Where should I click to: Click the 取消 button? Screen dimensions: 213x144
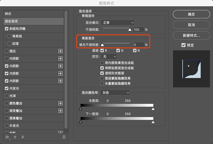point(191,25)
